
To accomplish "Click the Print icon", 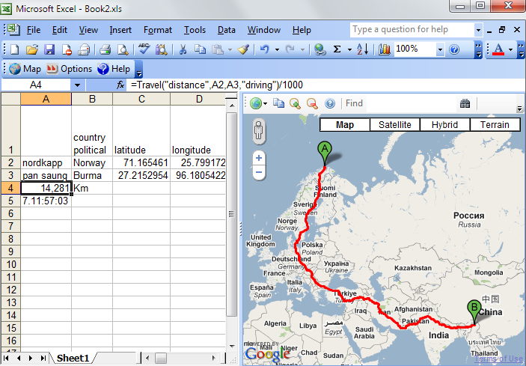I will pos(84,49).
